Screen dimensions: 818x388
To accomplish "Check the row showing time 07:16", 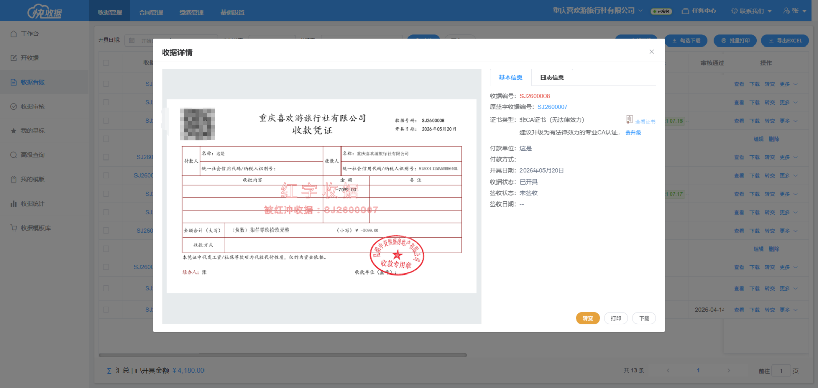I will click(106, 121).
